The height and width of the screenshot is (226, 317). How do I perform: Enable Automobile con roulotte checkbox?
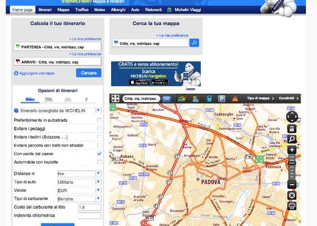coord(99,162)
